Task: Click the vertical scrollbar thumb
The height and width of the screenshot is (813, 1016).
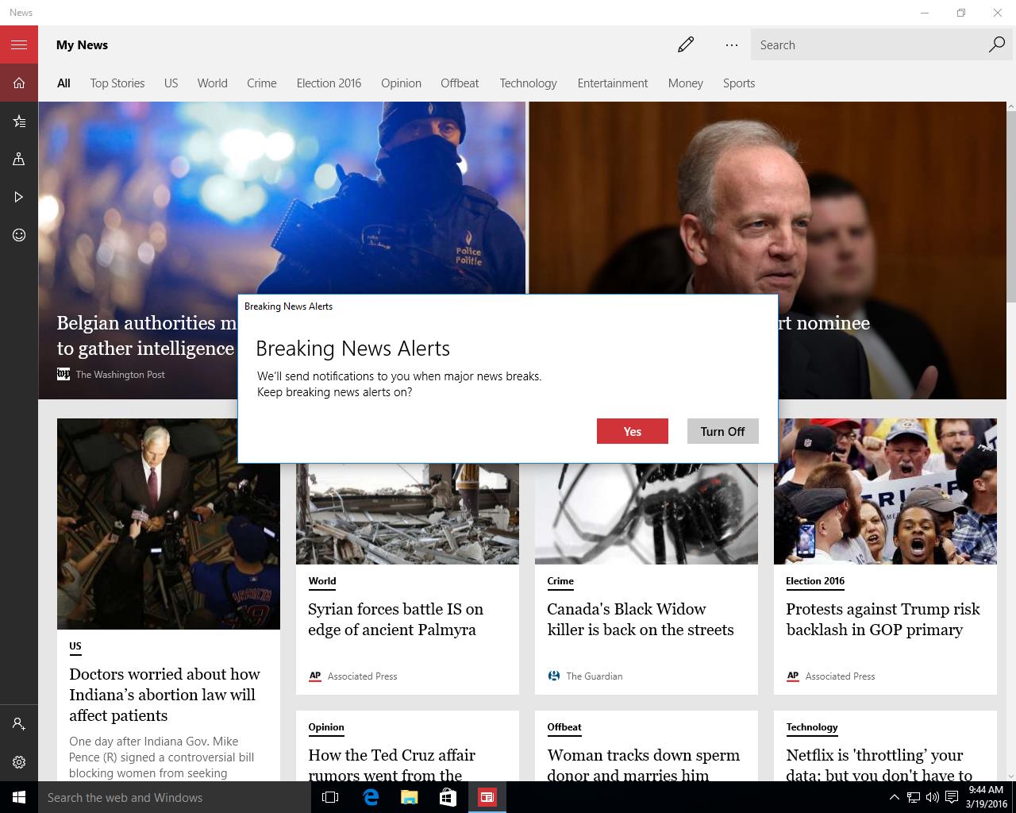Action: coord(1011,206)
